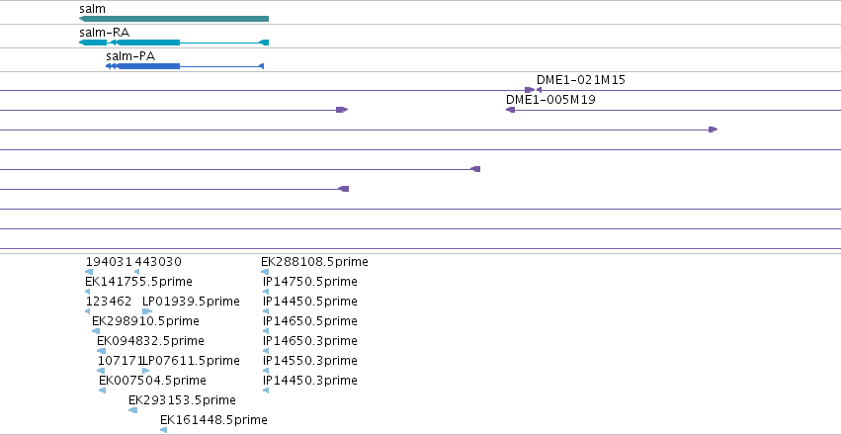Click the salm-PA label
841x435 pixels.
(x=130, y=56)
